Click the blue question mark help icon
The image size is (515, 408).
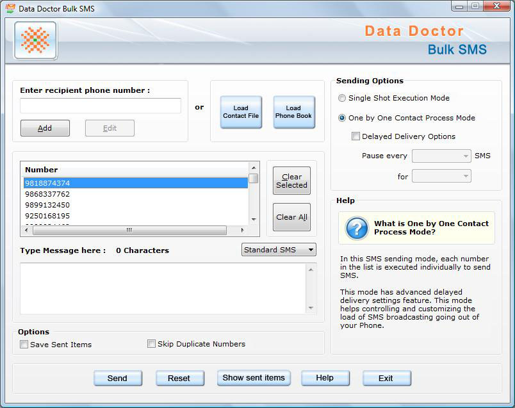[356, 228]
